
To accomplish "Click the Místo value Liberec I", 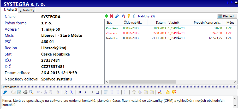I will [62, 36].
